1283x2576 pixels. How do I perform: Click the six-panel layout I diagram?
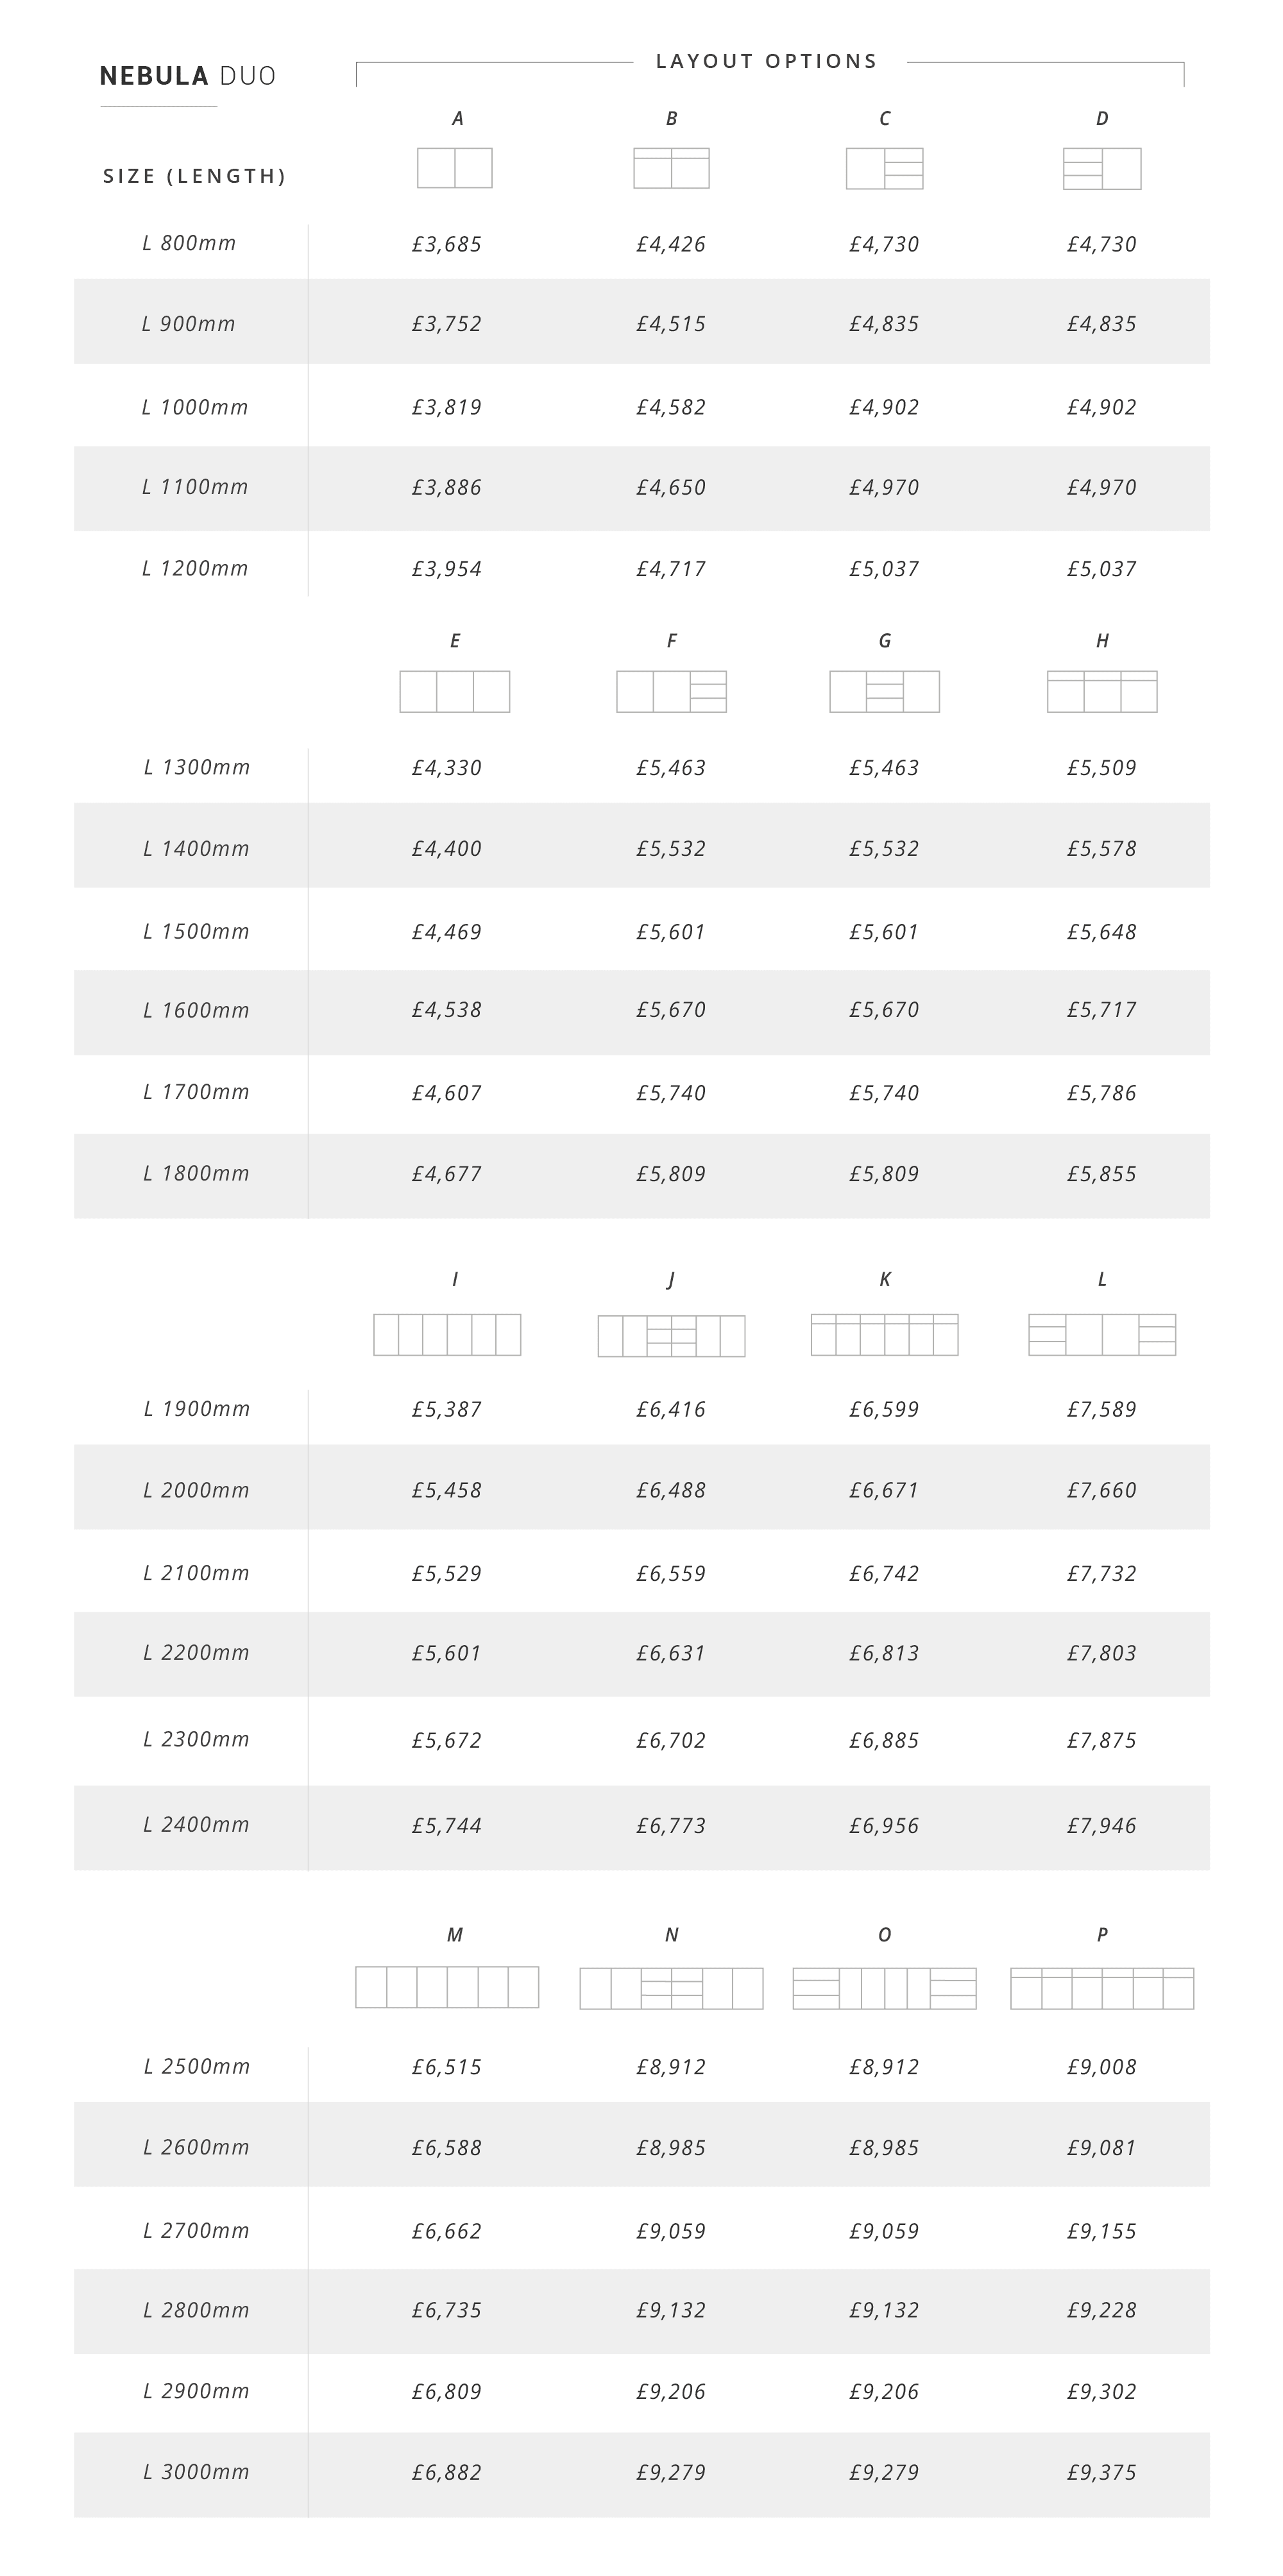click(x=447, y=1334)
